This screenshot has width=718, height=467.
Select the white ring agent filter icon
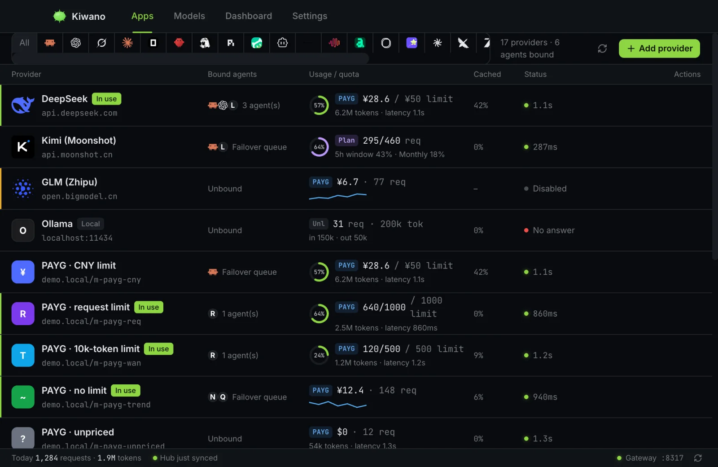[386, 43]
